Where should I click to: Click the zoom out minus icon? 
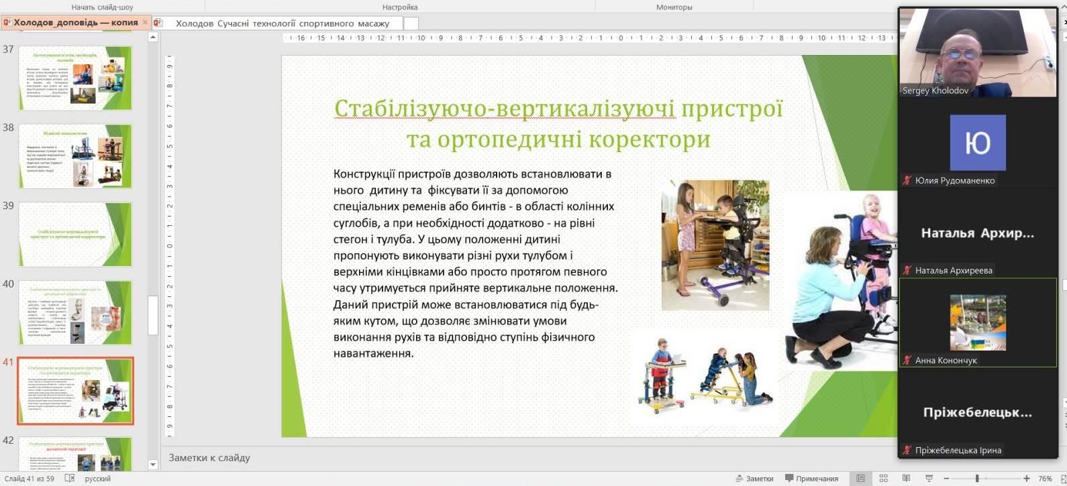click(946, 479)
